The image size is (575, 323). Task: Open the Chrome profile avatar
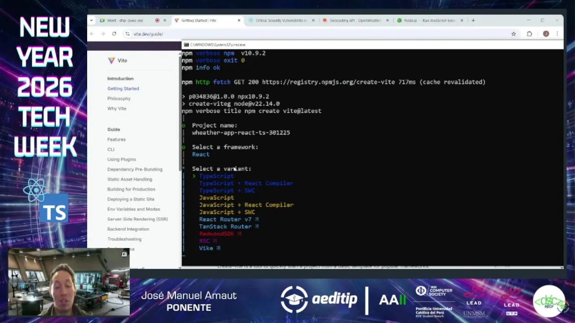point(546,34)
